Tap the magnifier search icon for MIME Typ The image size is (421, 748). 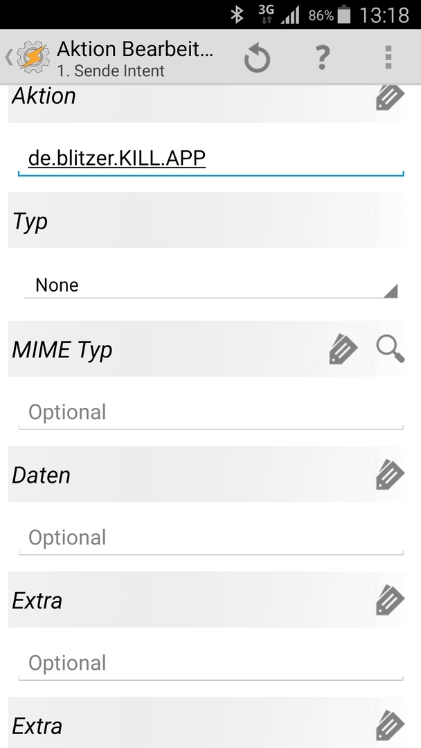pos(391,348)
